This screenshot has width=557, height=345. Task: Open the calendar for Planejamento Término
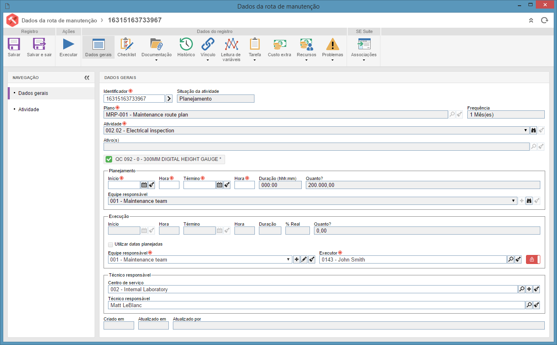click(x=219, y=185)
